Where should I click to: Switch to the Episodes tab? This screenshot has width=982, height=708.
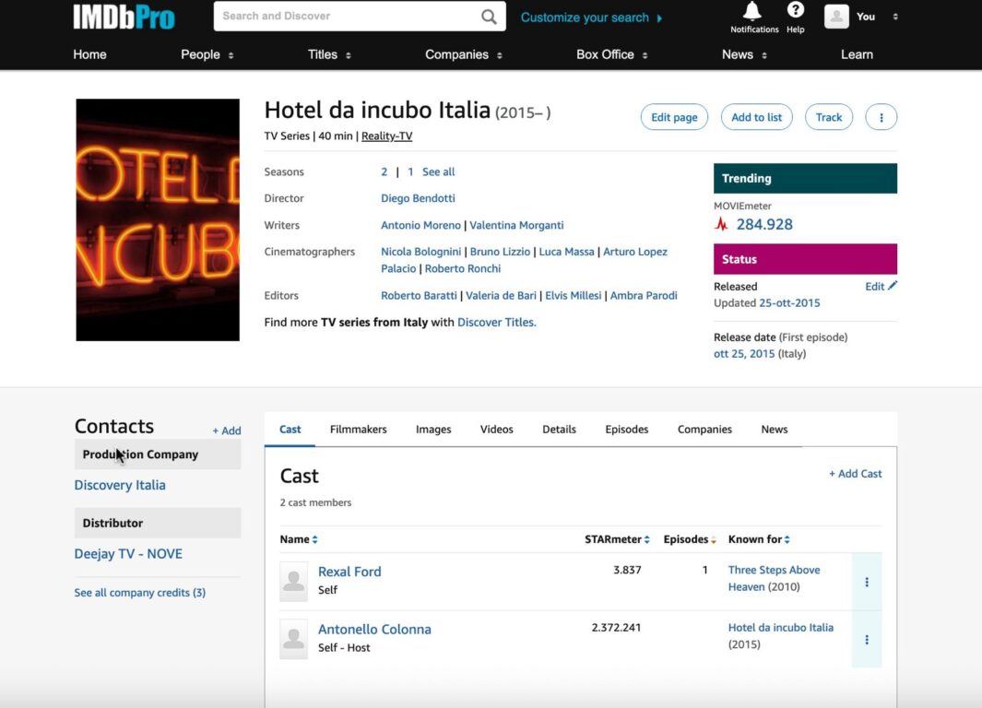(x=627, y=430)
